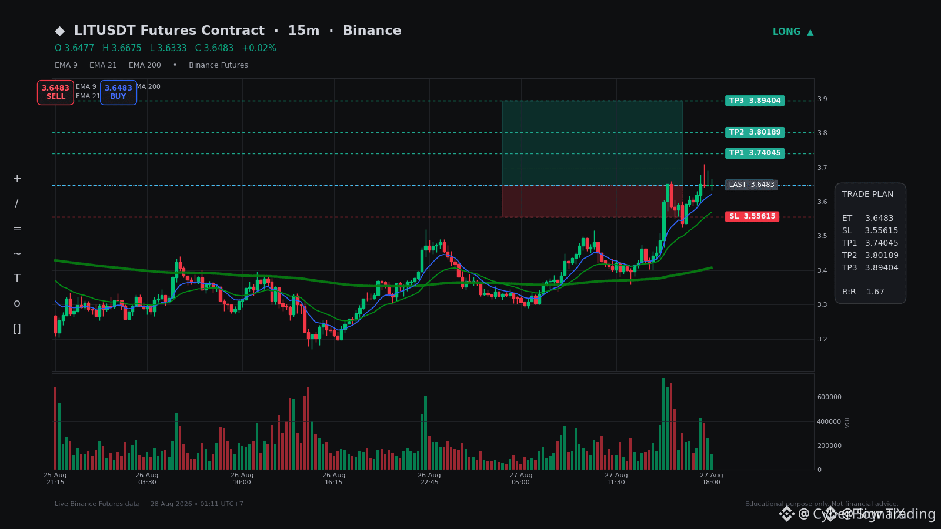941x529 pixels.
Task: Select the wave tilde drawing tool
Action: click(x=17, y=254)
